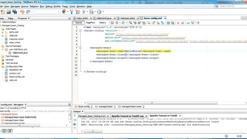The height and width of the screenshot is (139, 247).
Task: Open the Tools menu
Action: pyautogui.click(x=72, y=7)
